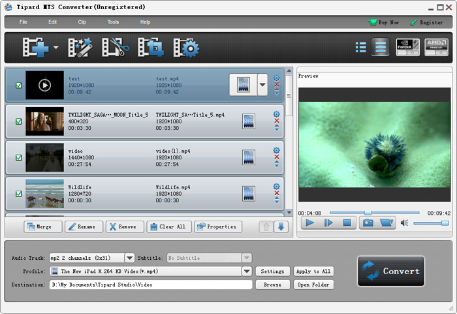Open profile Settings button

coord(272,272)
